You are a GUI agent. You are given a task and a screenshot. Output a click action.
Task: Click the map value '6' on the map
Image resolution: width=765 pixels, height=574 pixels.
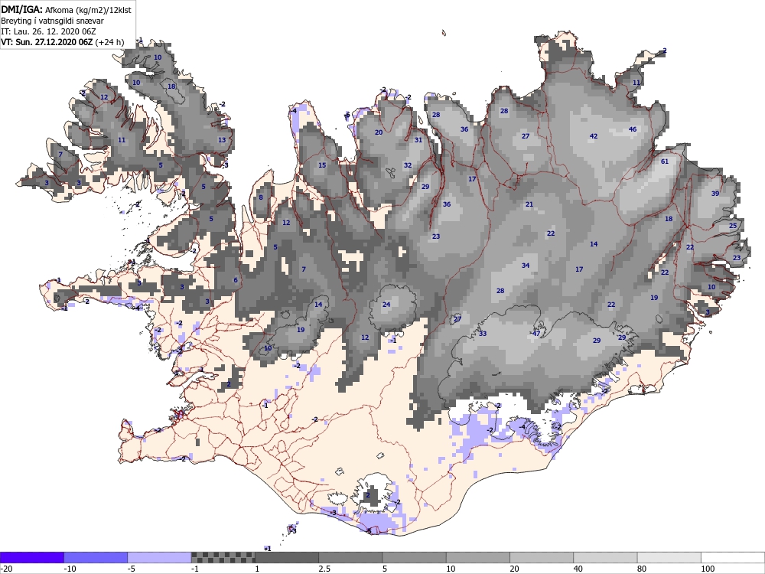point(236,280)
